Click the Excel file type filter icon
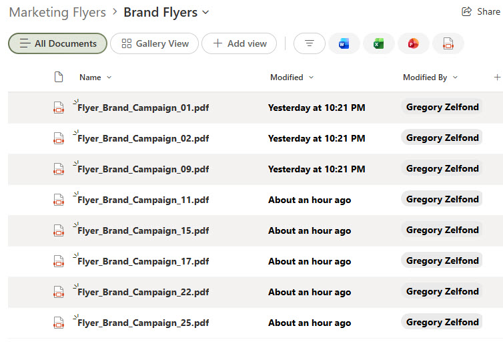 pos(378,43)
